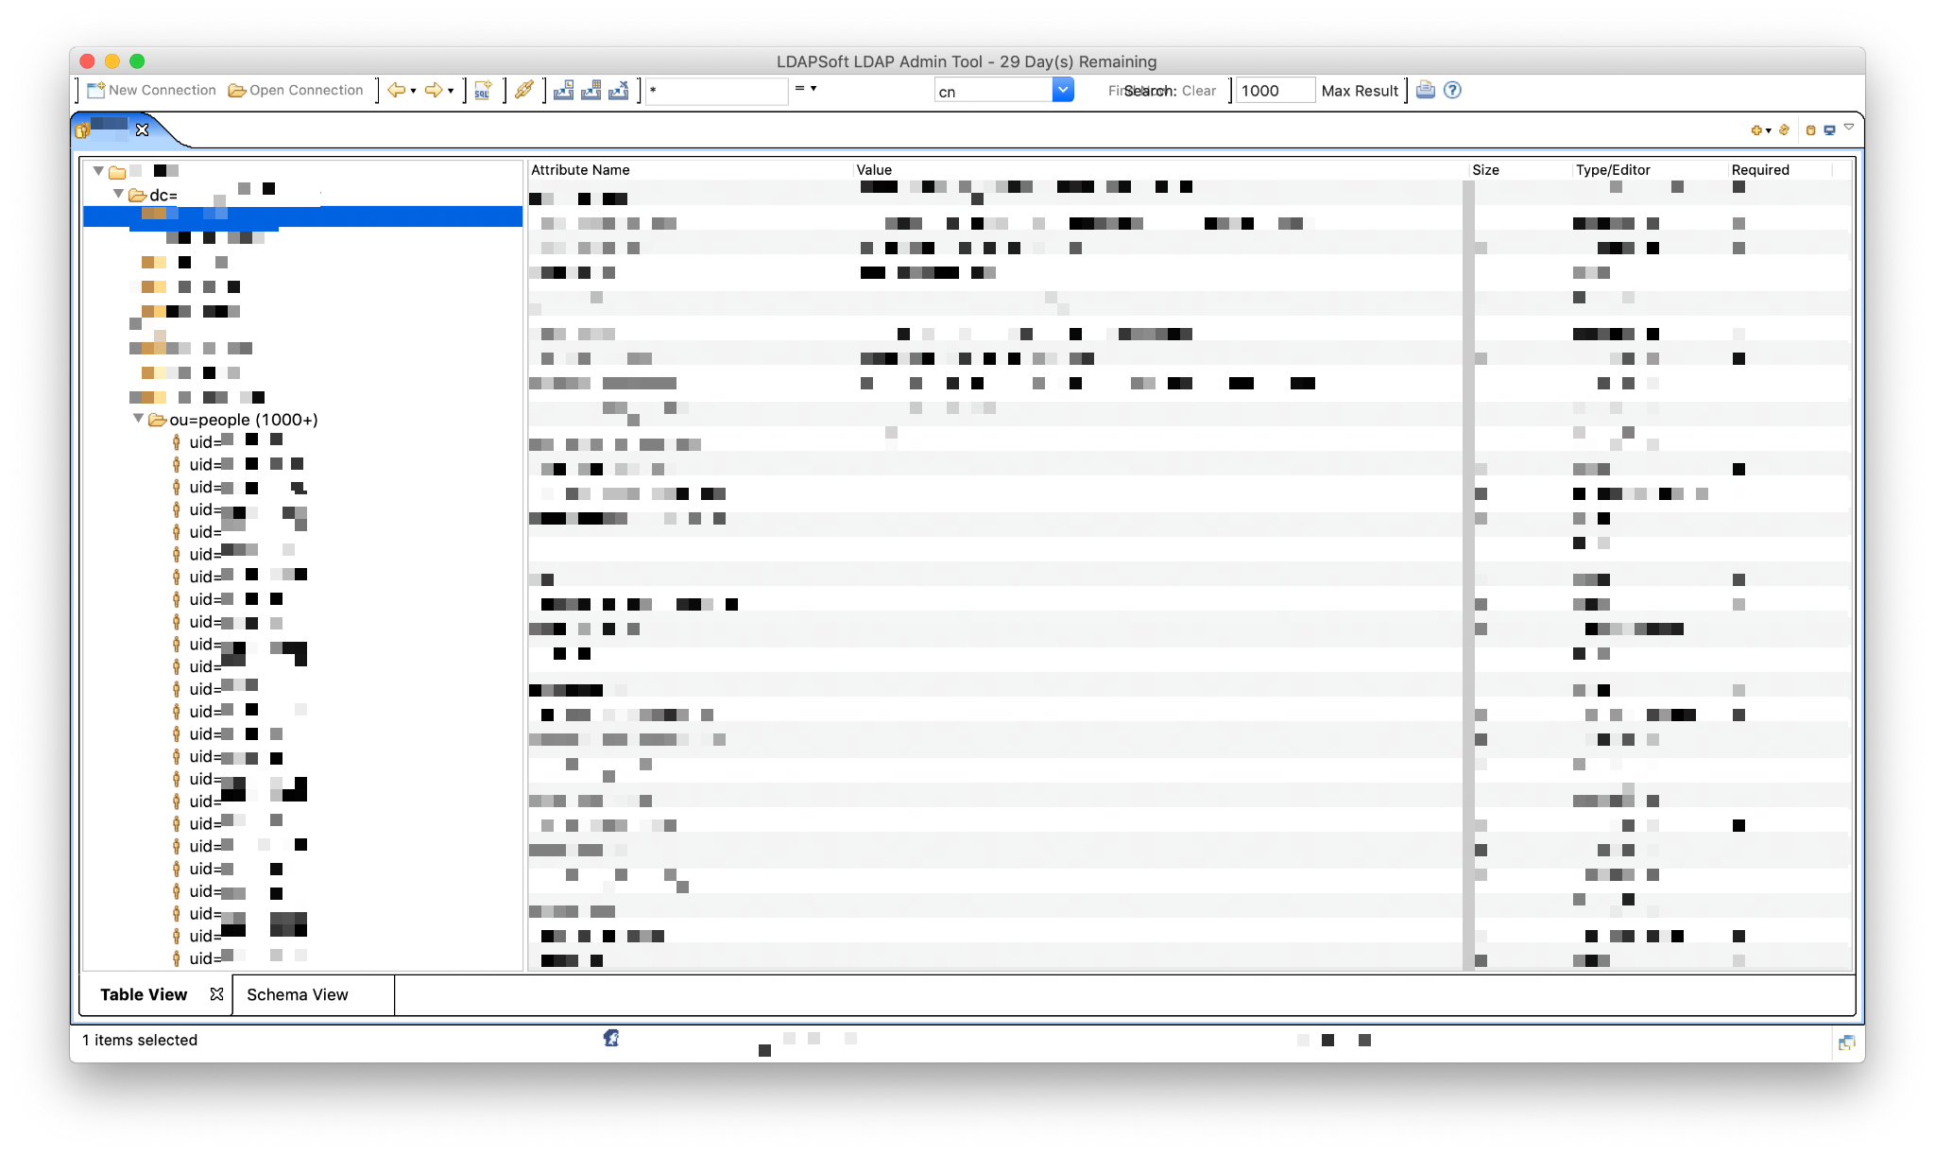The width and height of the screenshot is (1935, 1155).
Task: Open help with the question mark icon
Action: (x=1453, y=91)
